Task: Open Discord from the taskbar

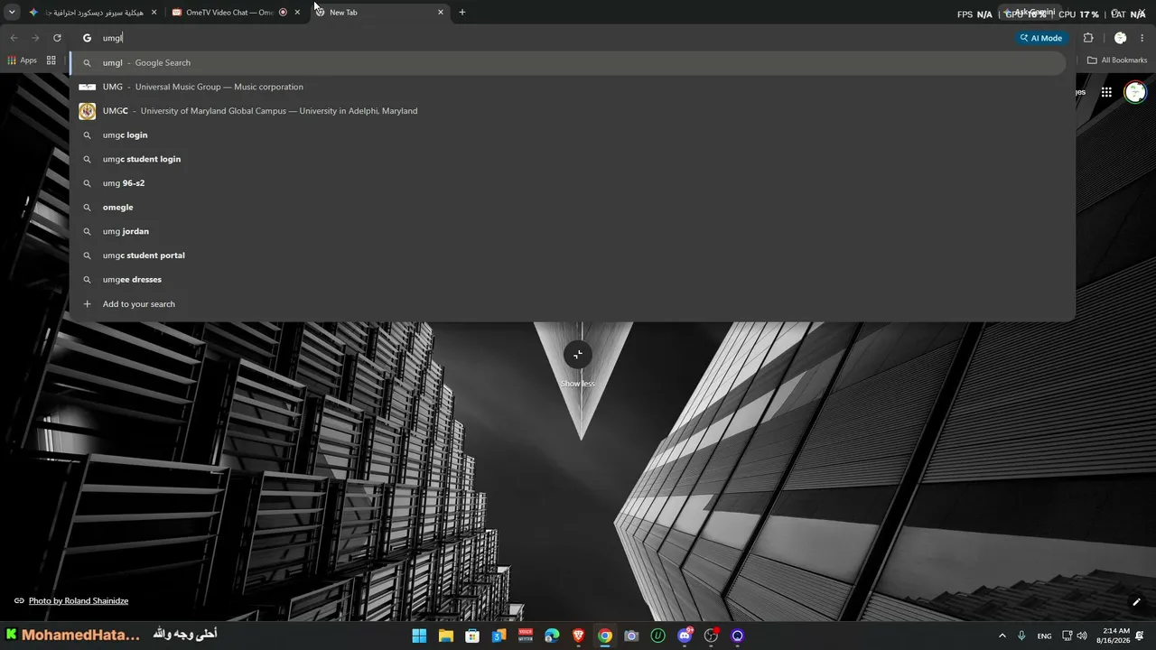Action: [x=685, y=636]
